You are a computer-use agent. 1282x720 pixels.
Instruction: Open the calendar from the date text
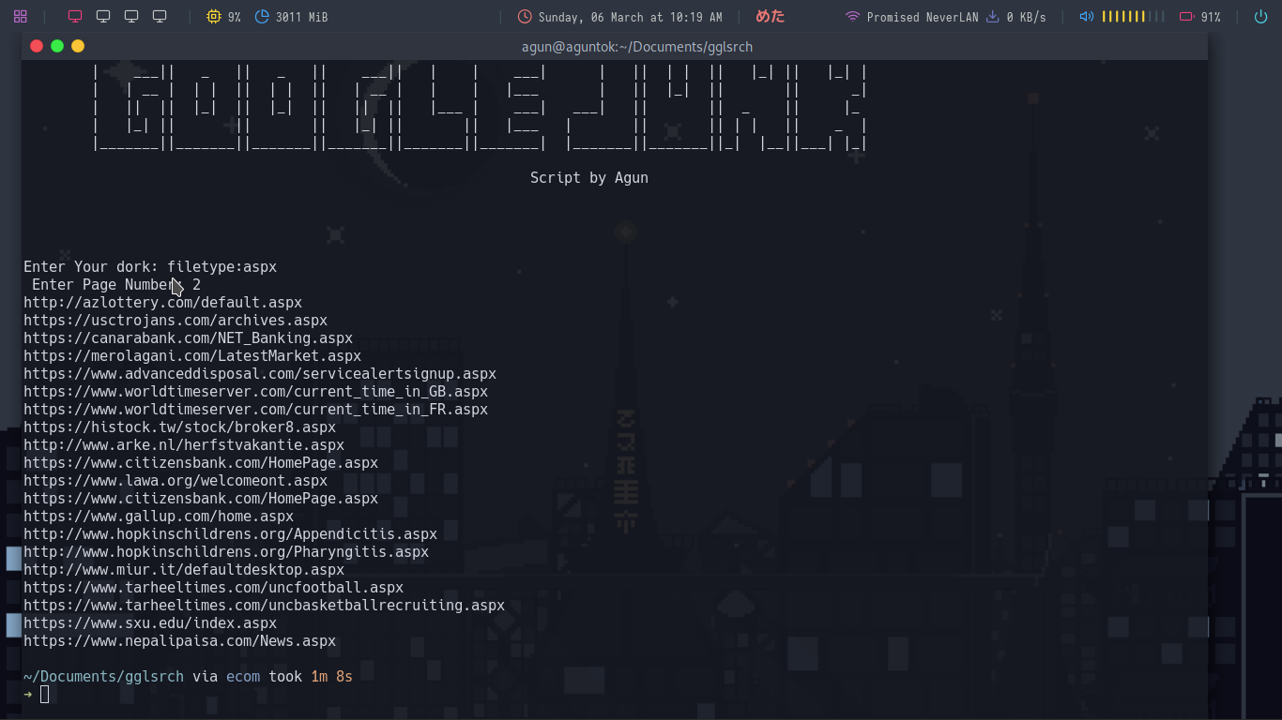click(630, 18)
